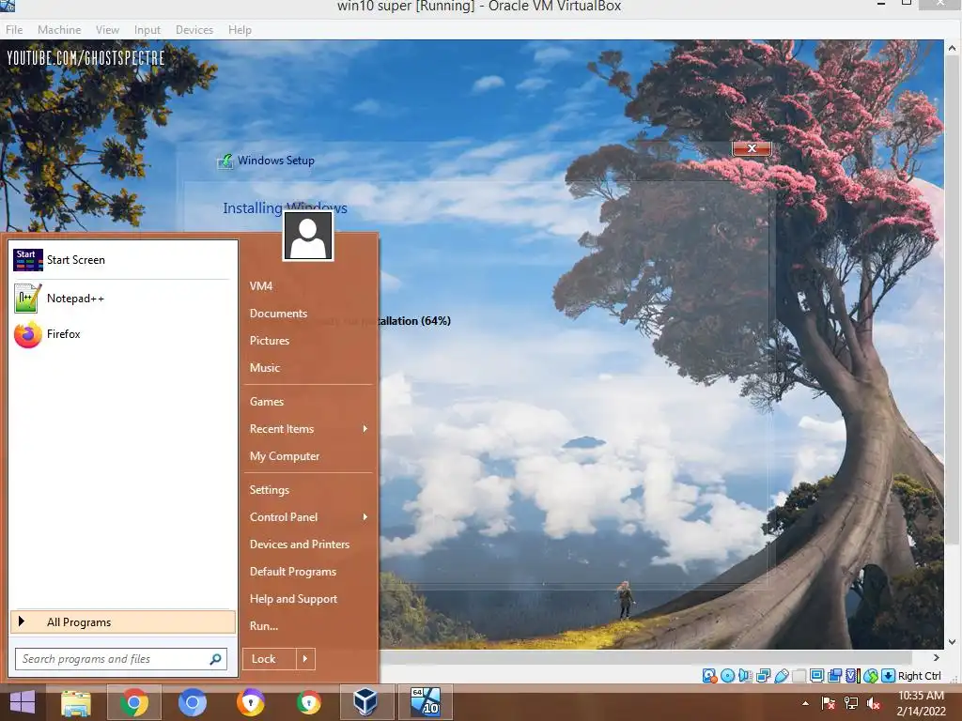This screenshot has height=721, width=962.
Task: Click the shared folders indicator in VirtualBox
Action: [x=799, y=676]
